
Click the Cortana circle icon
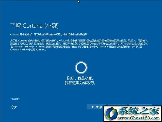[81, 67]
